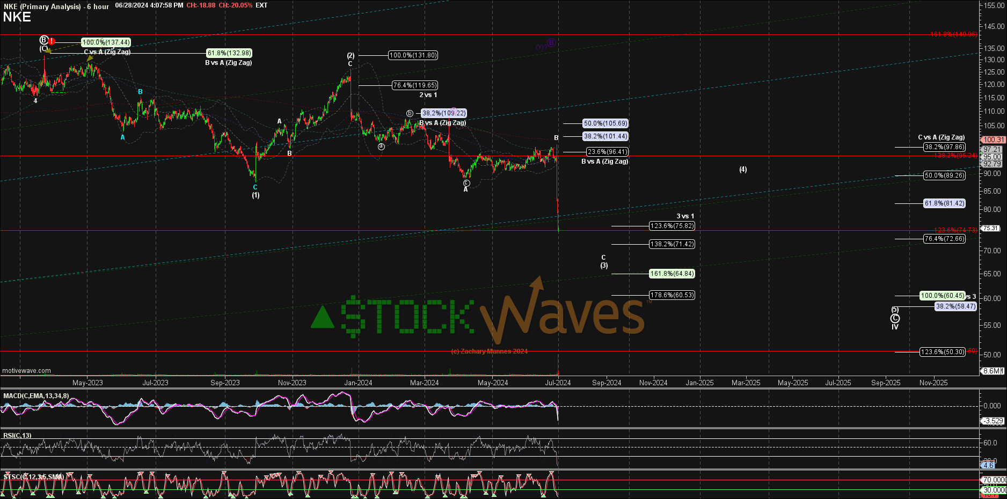Click the Nov-2024 date axis label

pyautogui.click(x=653, y=383)
